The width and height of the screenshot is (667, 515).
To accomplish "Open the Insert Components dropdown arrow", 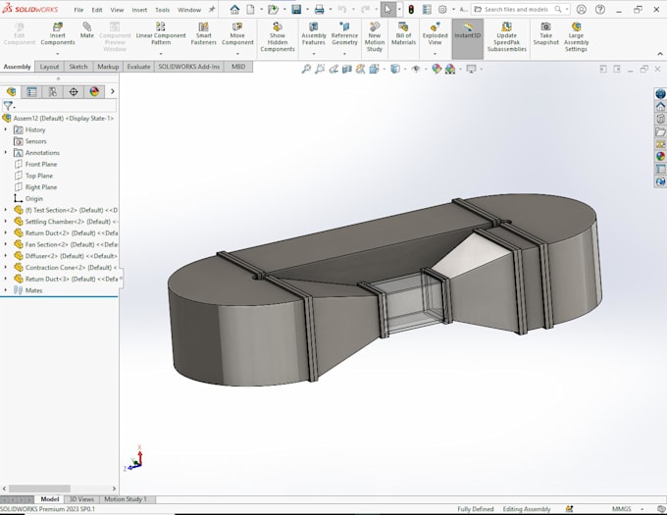I will point(58,54).
